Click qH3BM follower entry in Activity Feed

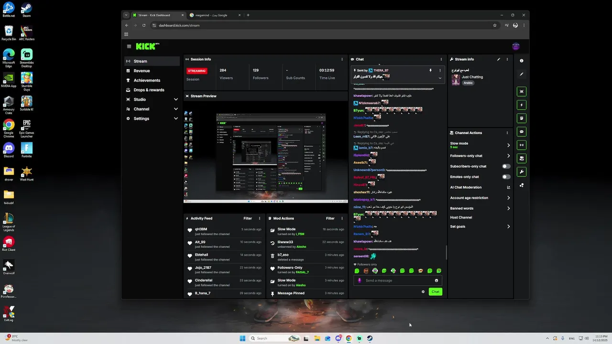coord(224,231)
